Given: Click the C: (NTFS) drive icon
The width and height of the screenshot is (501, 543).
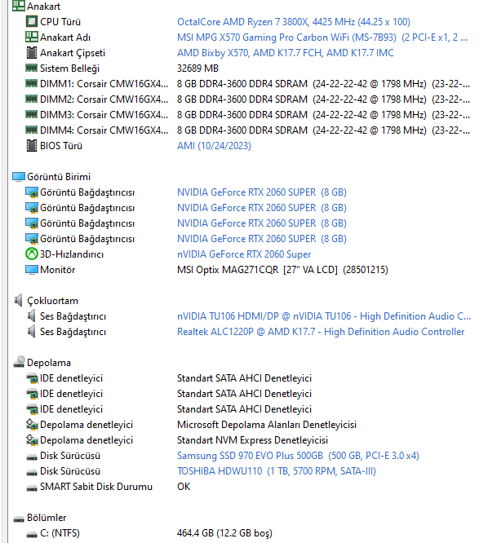Looking at the screenshot, I should [32, 534].
